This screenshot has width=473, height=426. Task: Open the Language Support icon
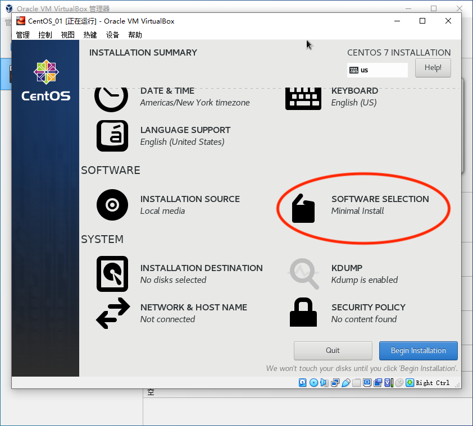pos(112,136)
